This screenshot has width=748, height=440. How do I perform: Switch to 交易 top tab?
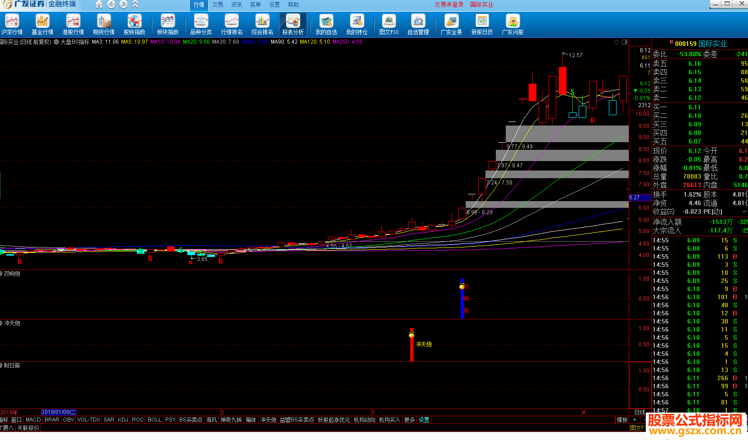click(x=218, y=5)
